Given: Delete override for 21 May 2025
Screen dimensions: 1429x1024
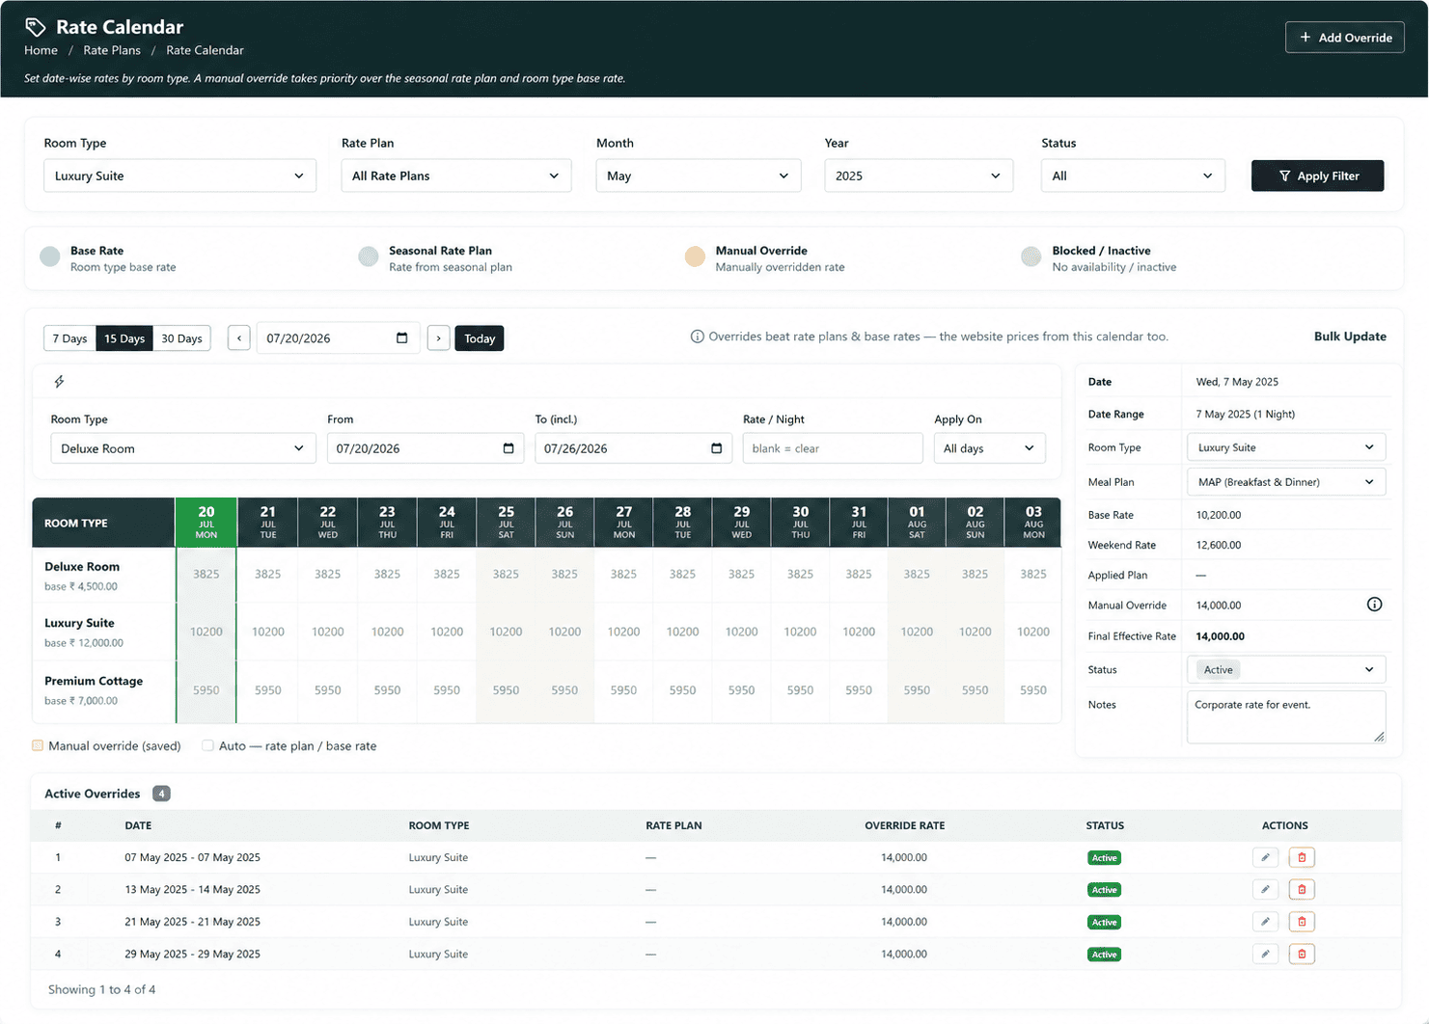Looking at the screenshot, I should (1302, 922).
